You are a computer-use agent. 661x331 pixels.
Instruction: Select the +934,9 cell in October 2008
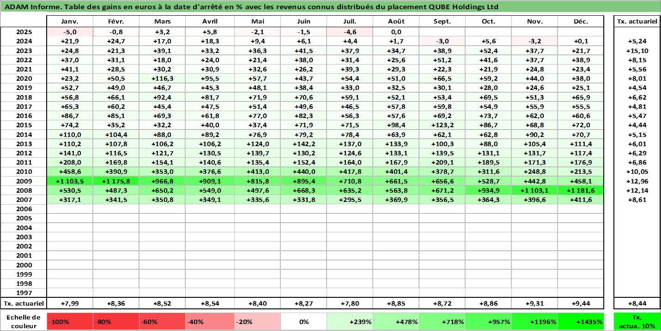488,190
